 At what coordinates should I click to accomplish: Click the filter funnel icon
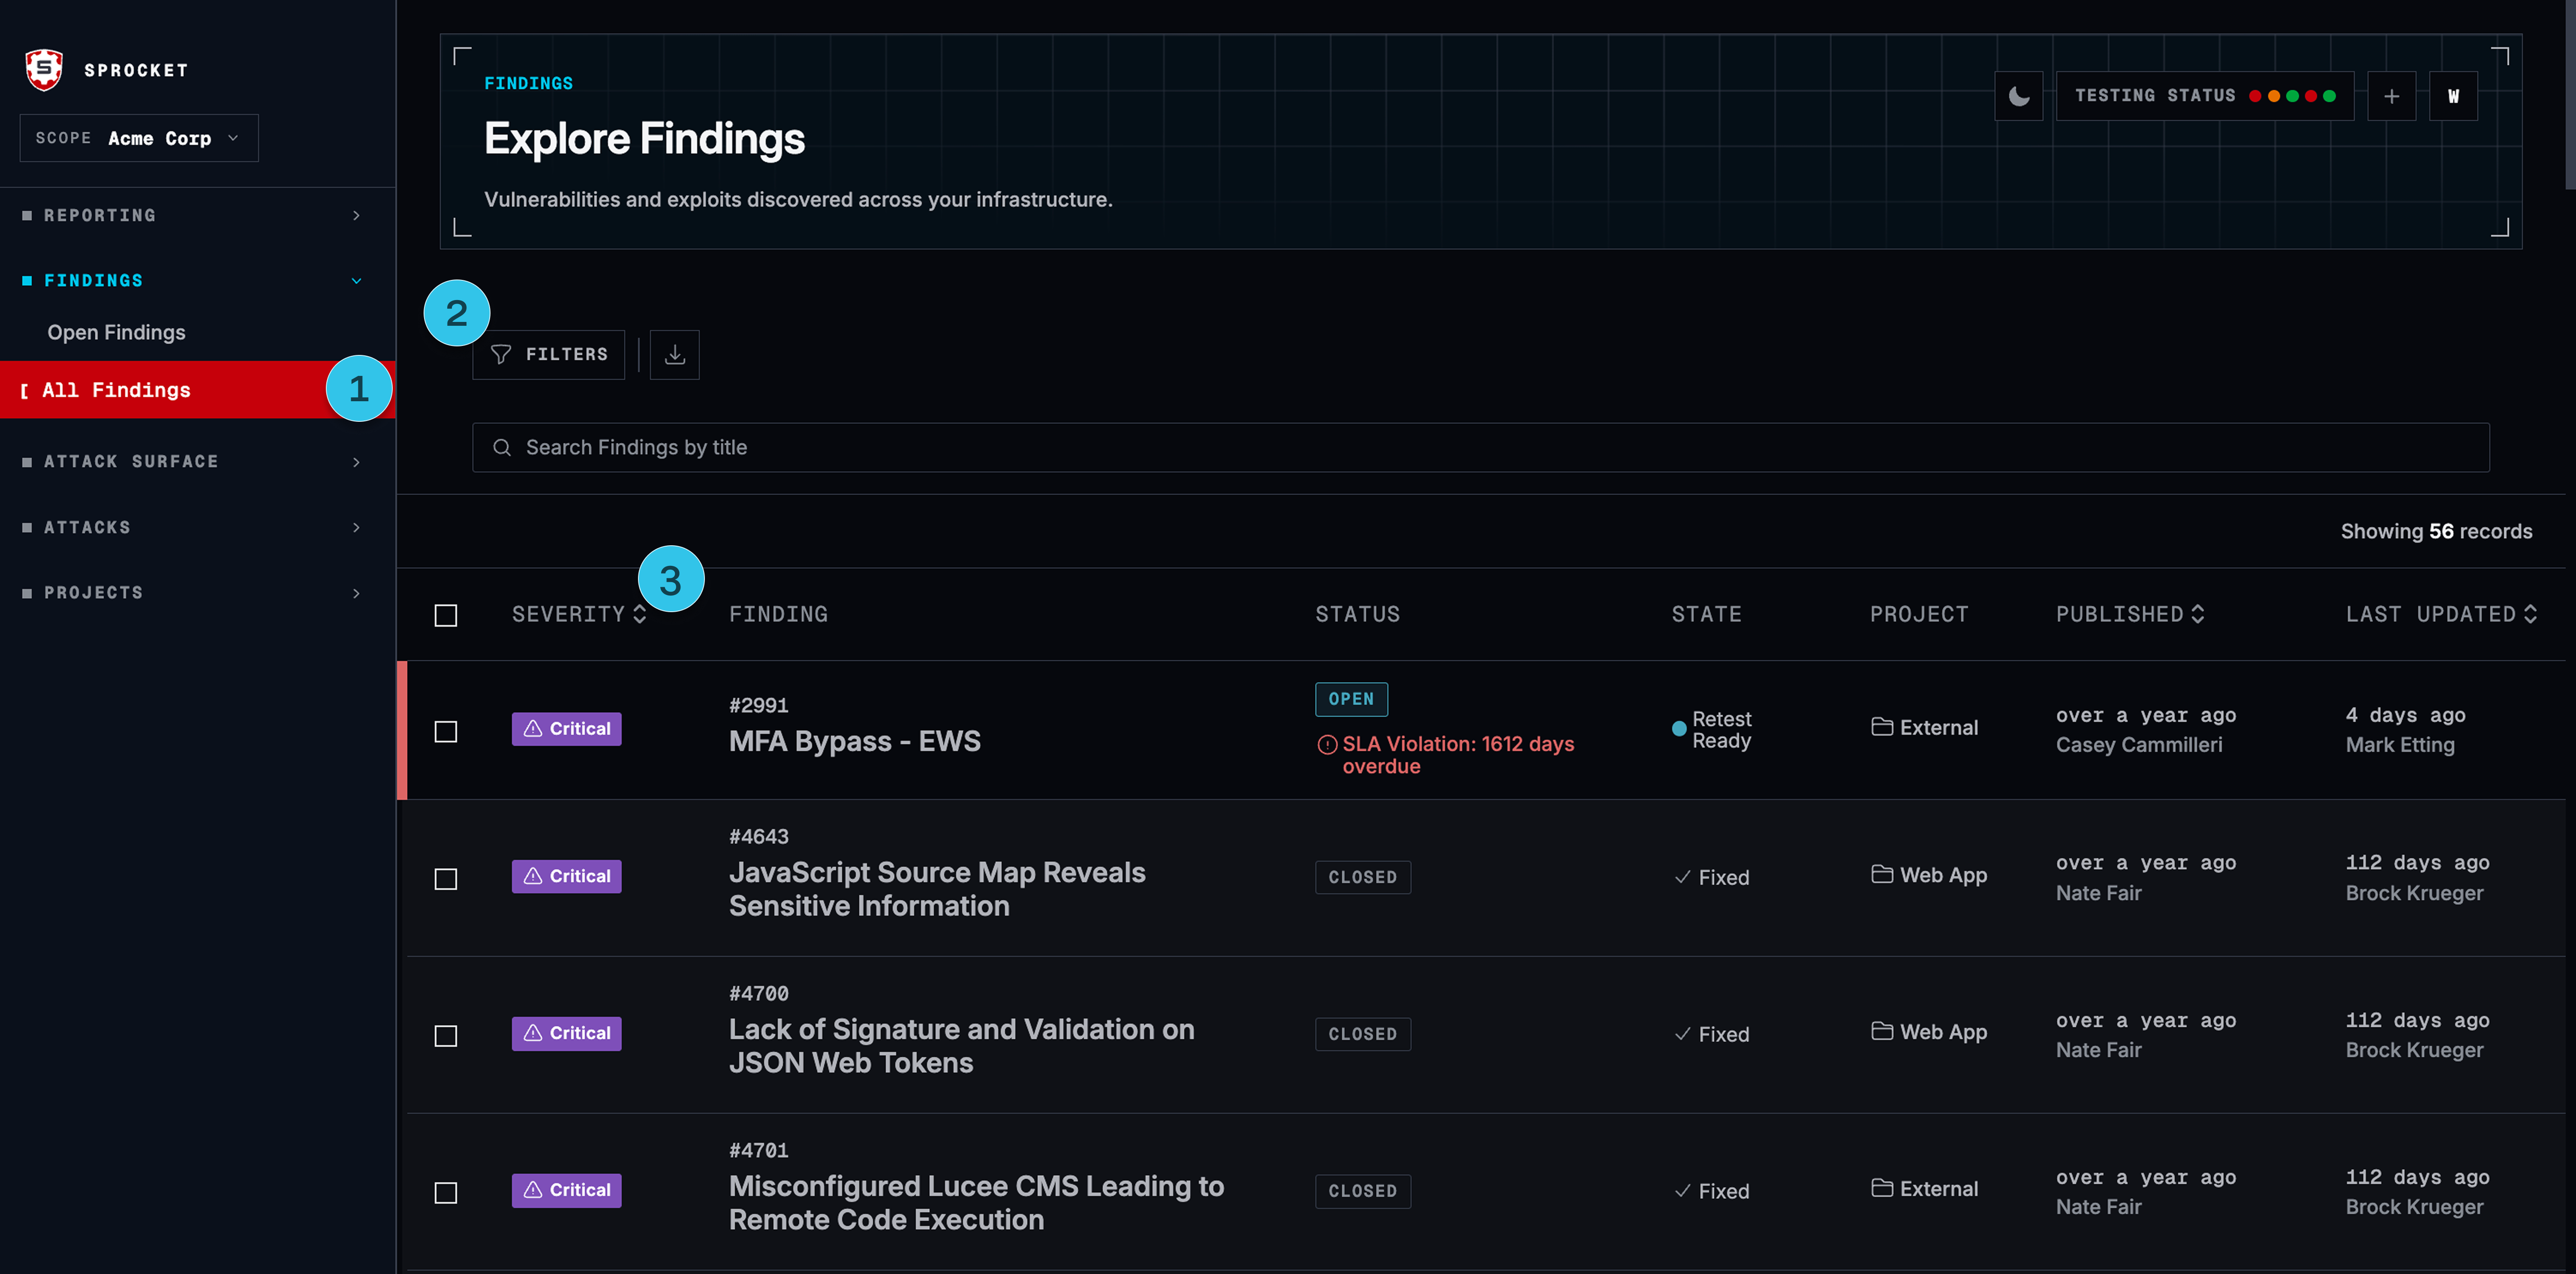[x=501, y=355]
